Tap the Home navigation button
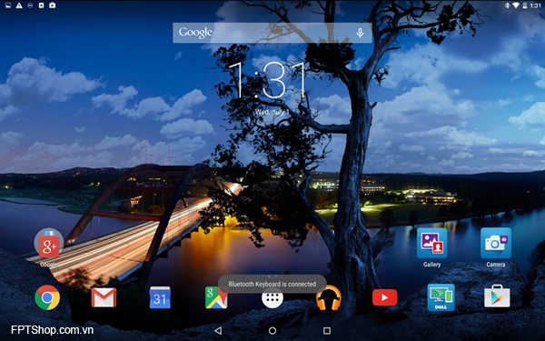This screenshot has width=545, height=341. [x=272, y=331]
